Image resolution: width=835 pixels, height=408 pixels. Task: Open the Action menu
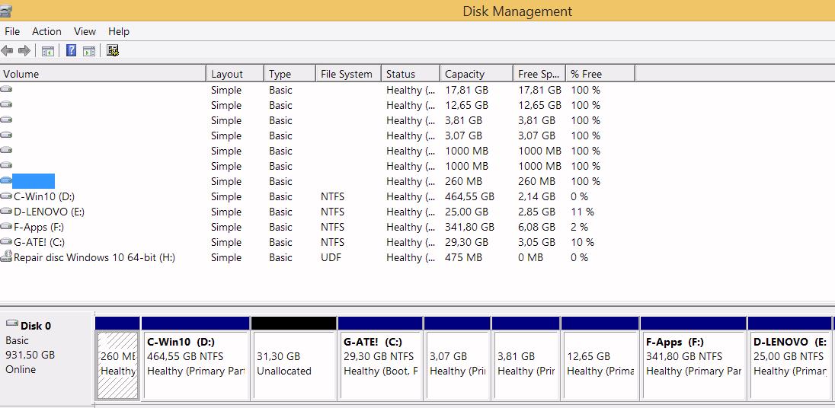(x=46, y=31)
